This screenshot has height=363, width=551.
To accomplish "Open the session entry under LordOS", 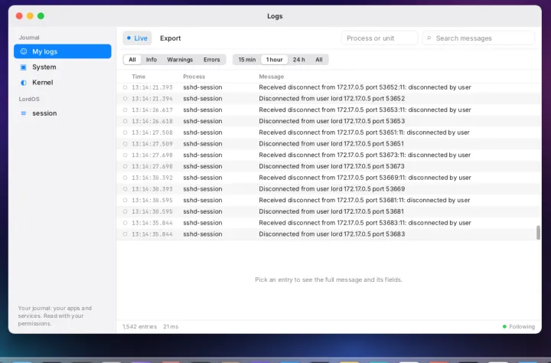I will tap(63, 113).
